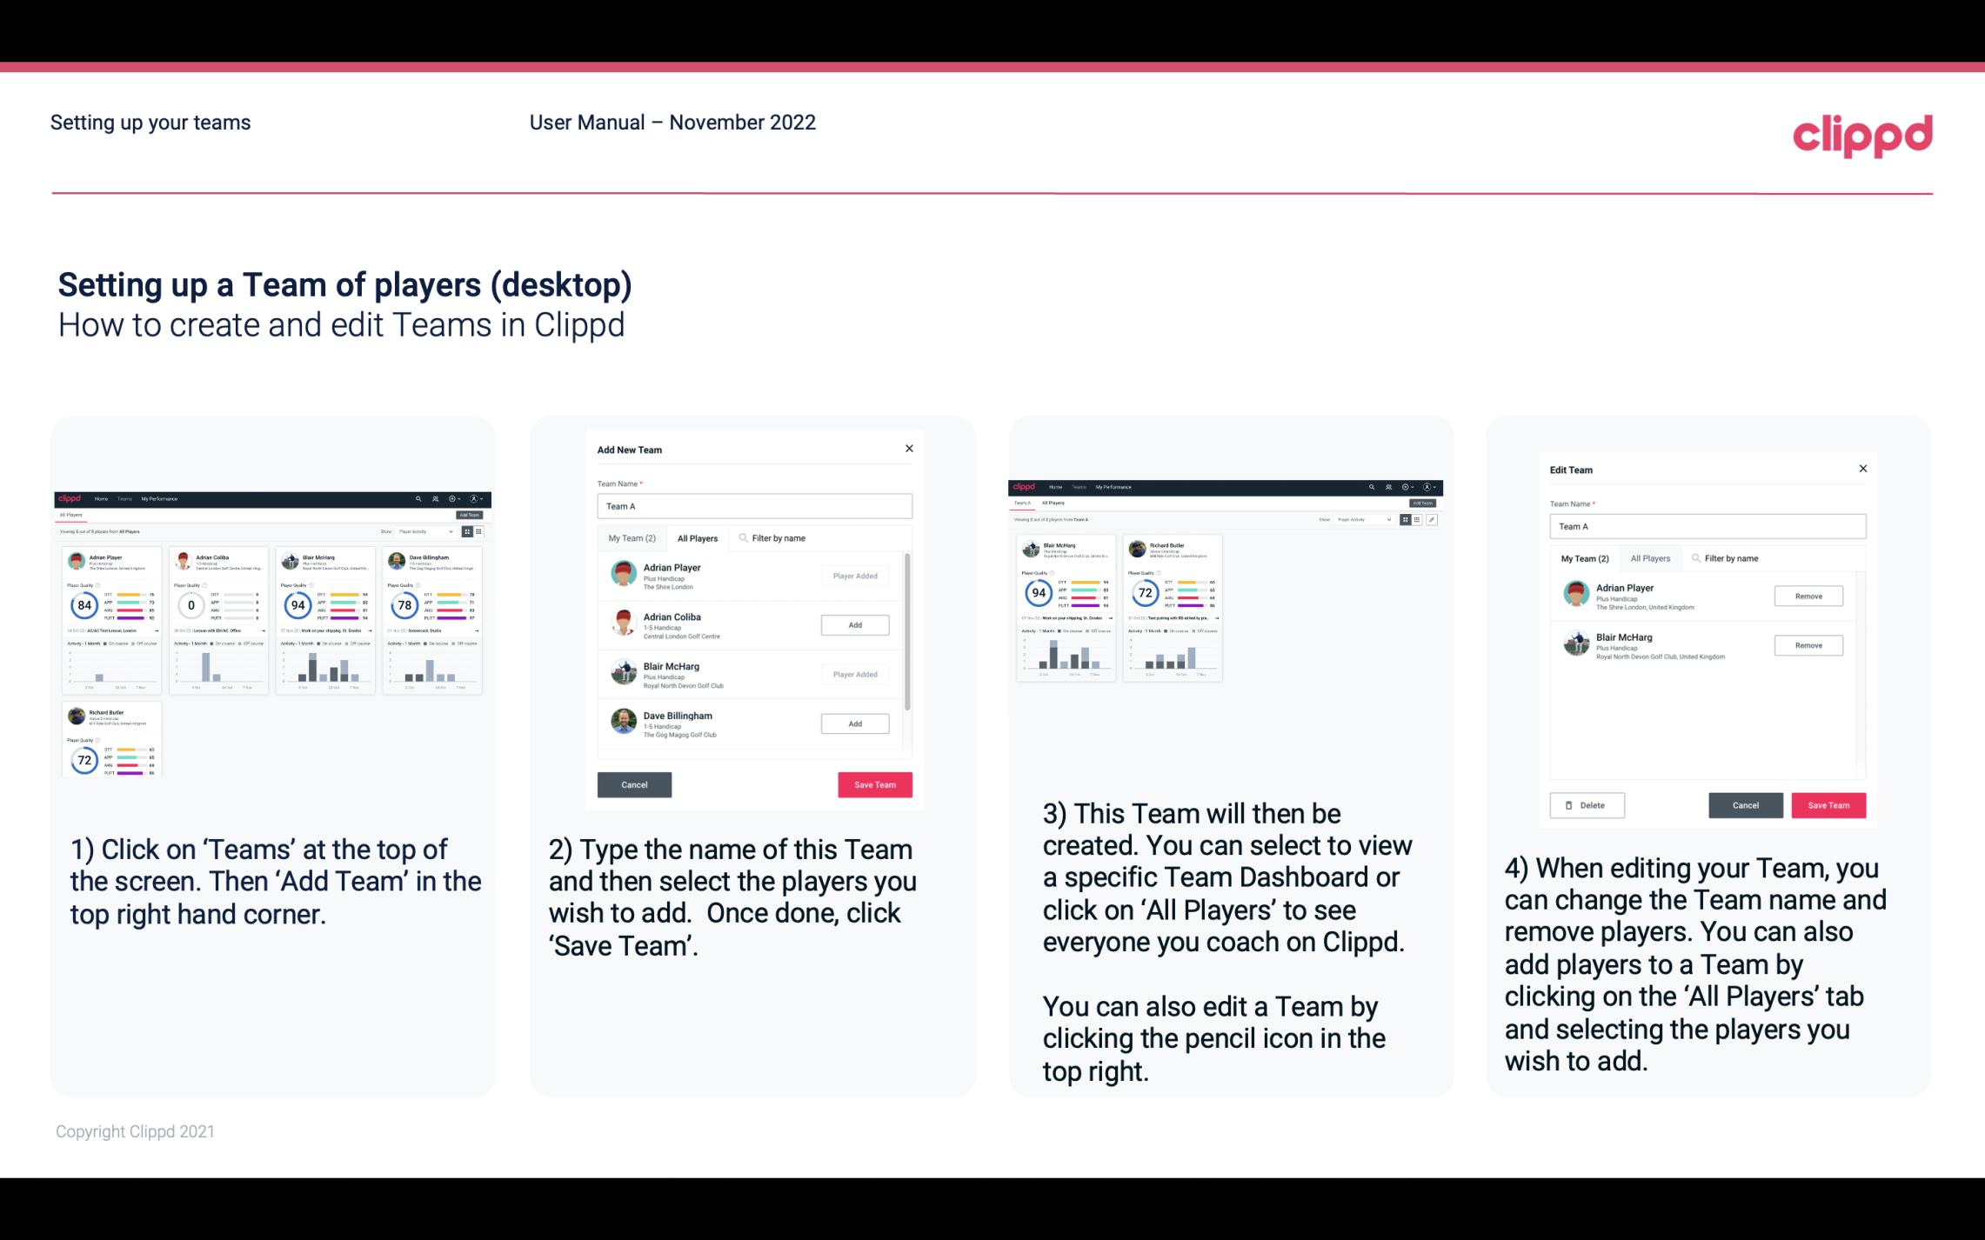Viewport: 1985px width, 1240px height.
Task: Click the Add button next to Adrian Coliba
Action: click(853, 624)
